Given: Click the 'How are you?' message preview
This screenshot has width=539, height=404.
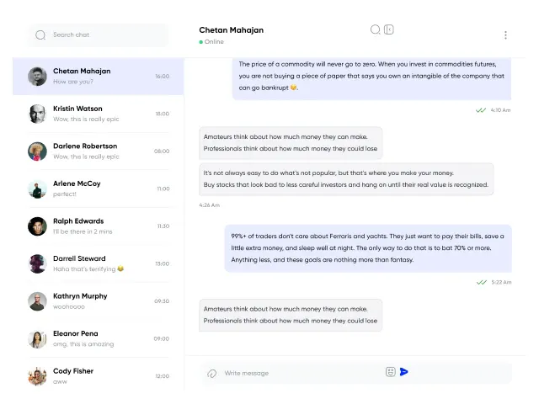Looking at the screenshot, I should 73,82.
